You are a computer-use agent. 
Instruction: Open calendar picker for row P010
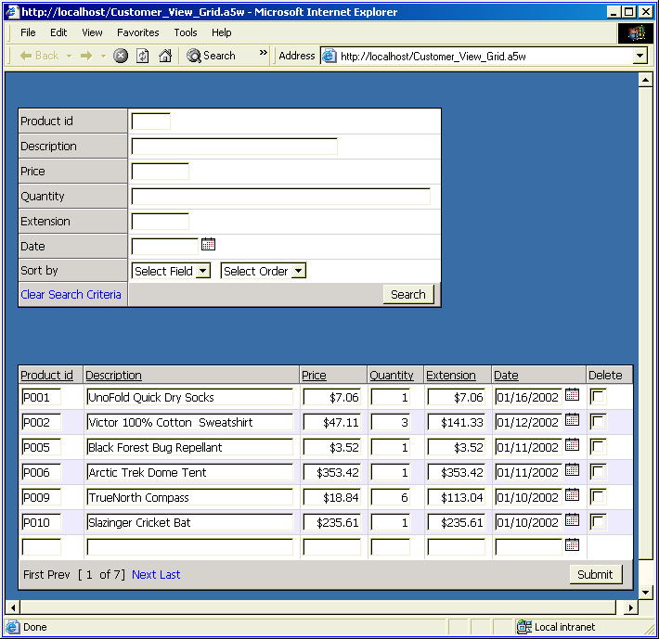tap(572, 520)
